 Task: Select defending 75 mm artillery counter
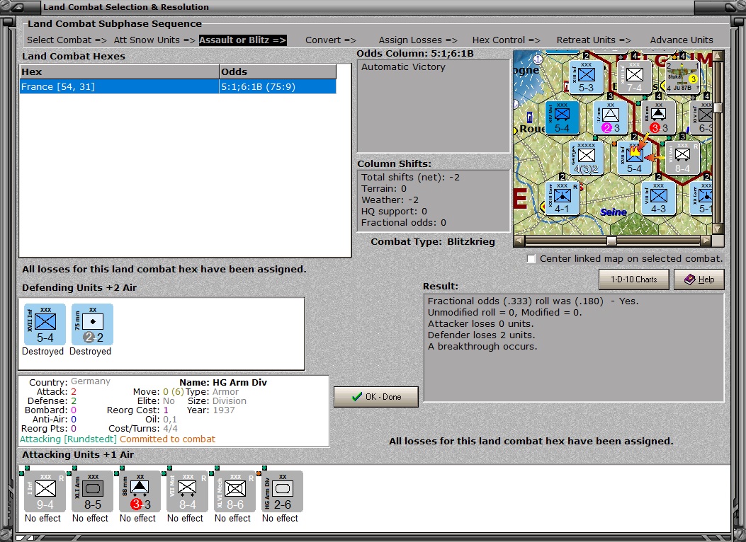[92, 325]
